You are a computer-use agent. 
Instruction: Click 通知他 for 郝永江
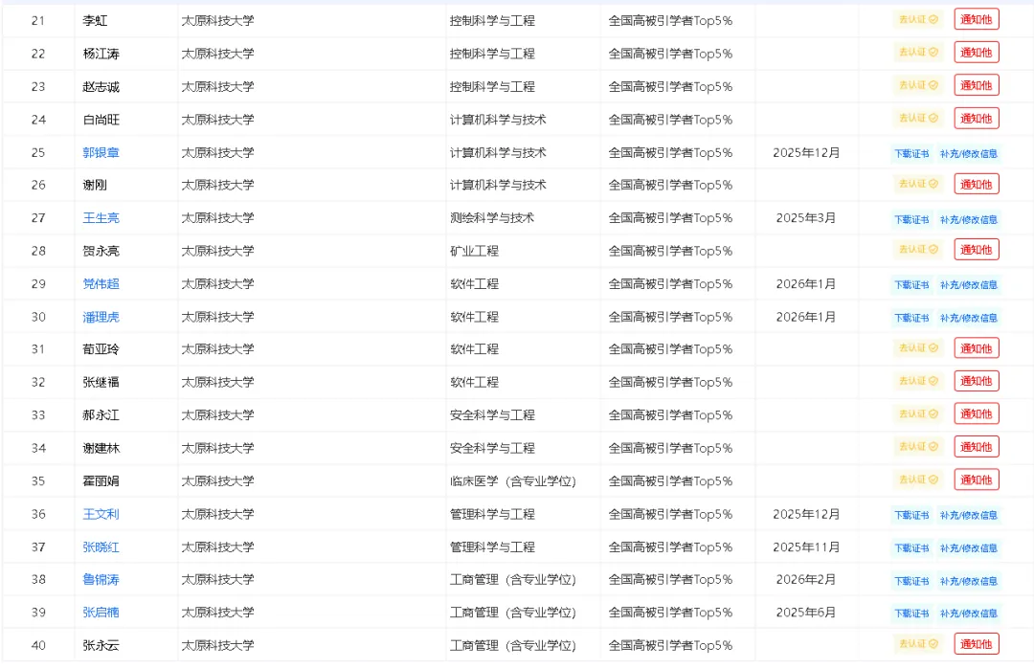(x=976, y=413)
